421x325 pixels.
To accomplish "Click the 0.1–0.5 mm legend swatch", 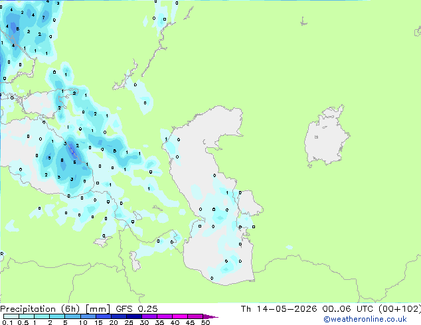I will click(11, 316).
